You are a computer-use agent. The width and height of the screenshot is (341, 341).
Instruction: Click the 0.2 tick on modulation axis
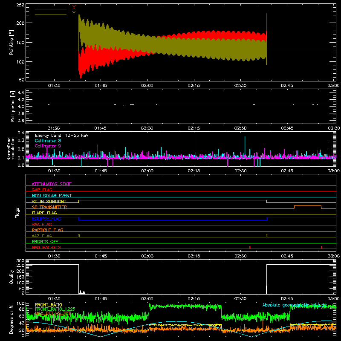coord(21,149)
